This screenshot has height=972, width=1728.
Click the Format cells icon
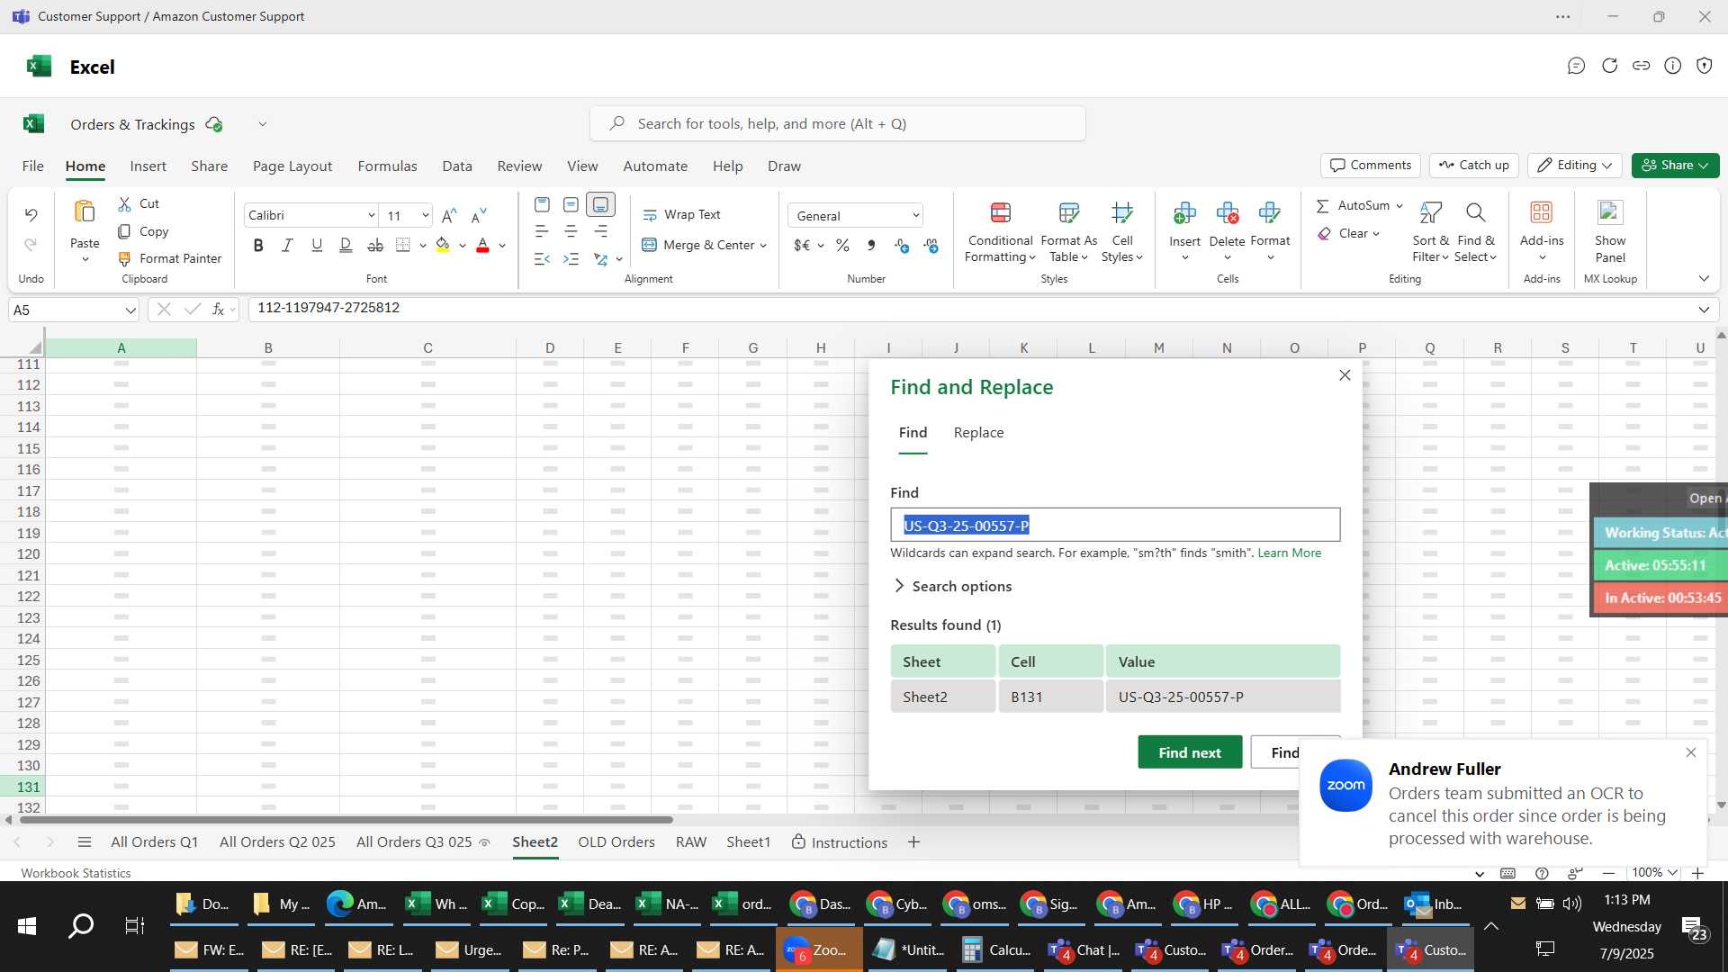pyautogui.click(x=1270, y=213)
